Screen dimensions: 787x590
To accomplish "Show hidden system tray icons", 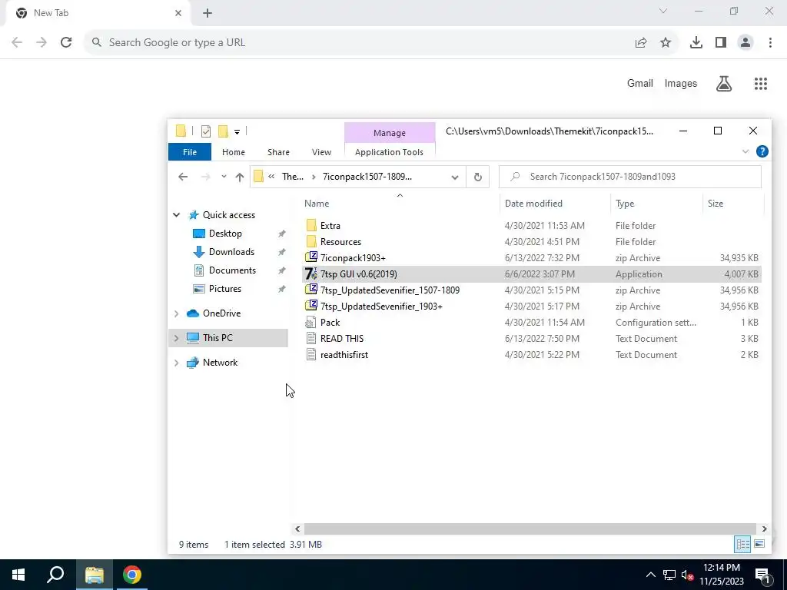I will pos(650,575).
